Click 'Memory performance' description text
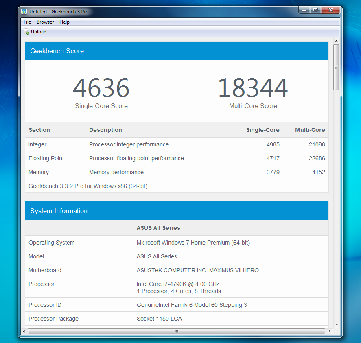This screenshot has width=361, height=343. click(x=116, y=172)
